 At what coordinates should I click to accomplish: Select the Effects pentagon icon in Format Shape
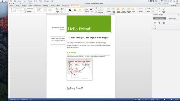coord(159,23)
